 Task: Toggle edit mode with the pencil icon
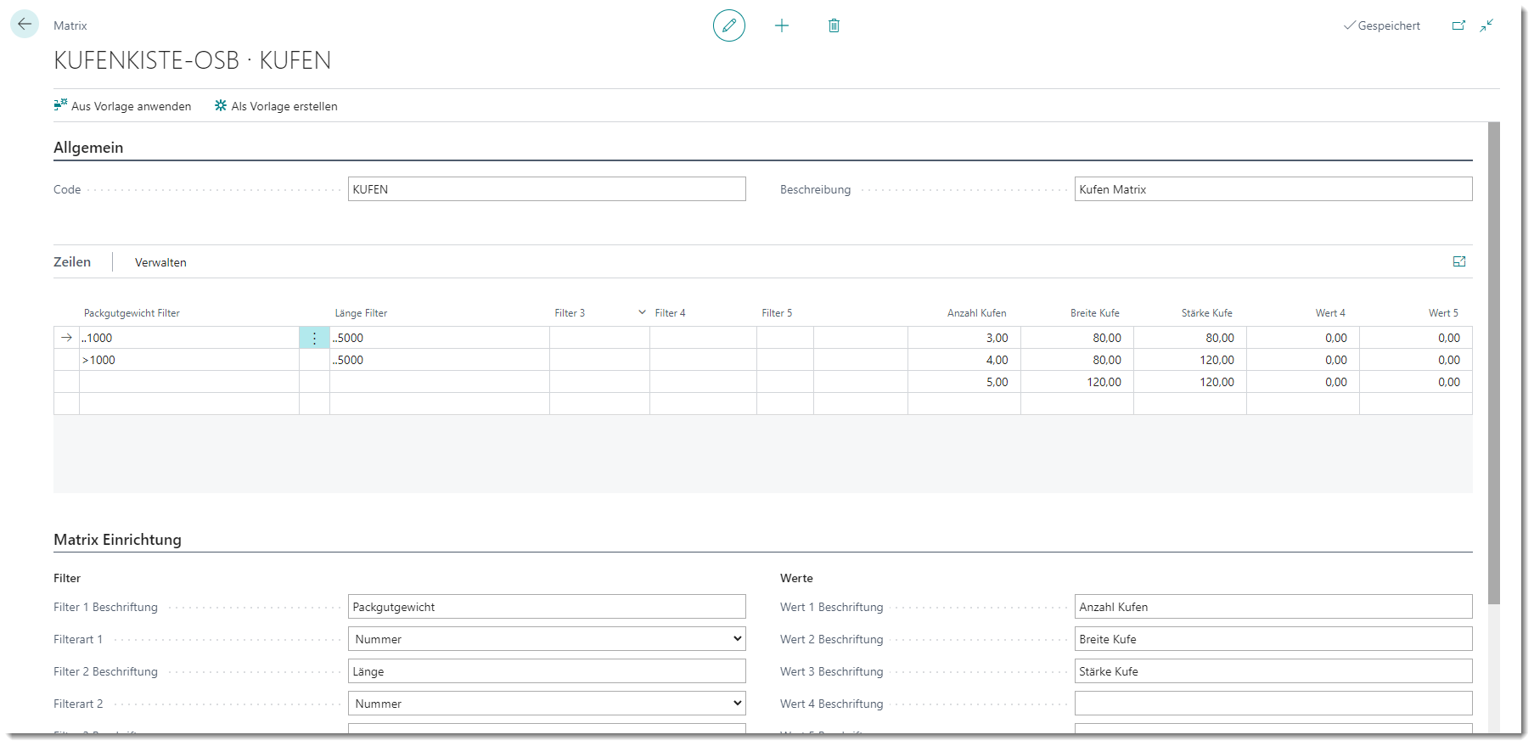[x=729, y=25]
